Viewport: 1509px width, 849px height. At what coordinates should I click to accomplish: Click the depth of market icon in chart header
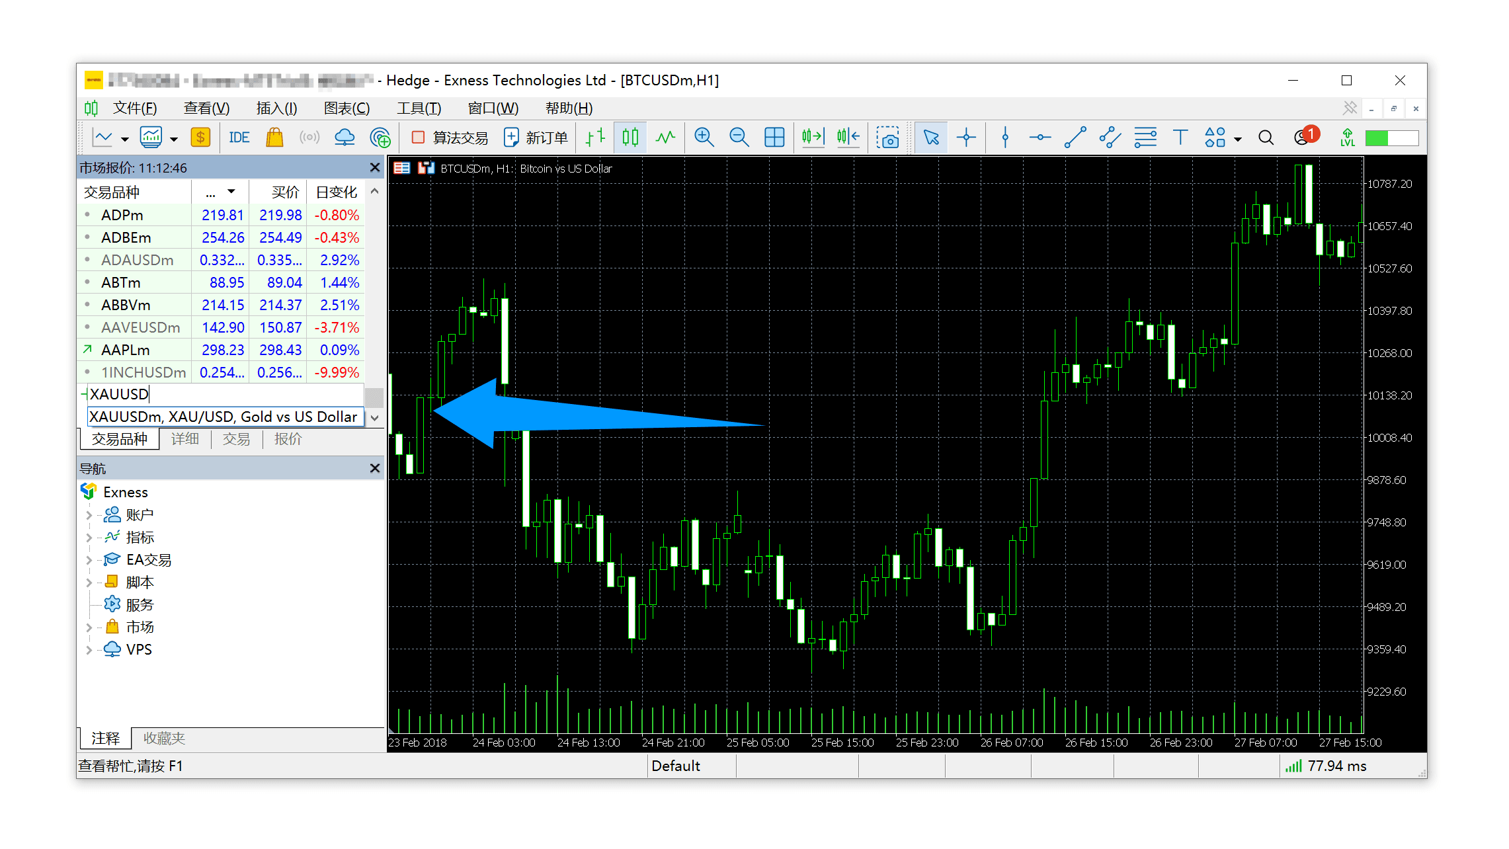426,168
